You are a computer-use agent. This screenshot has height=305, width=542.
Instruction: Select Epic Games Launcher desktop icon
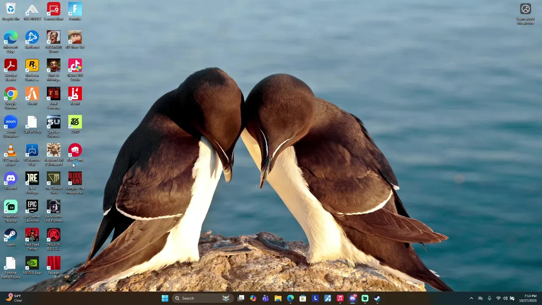pos(32,211)
